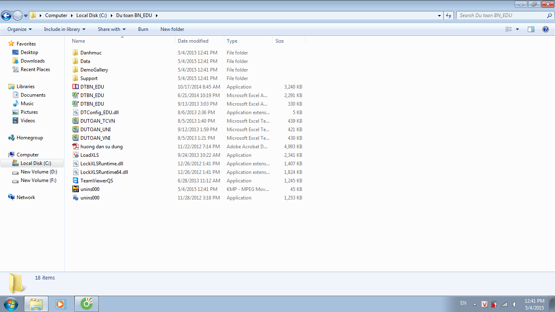
Task: Create a New folder
Action: click(x=172, y=29)
